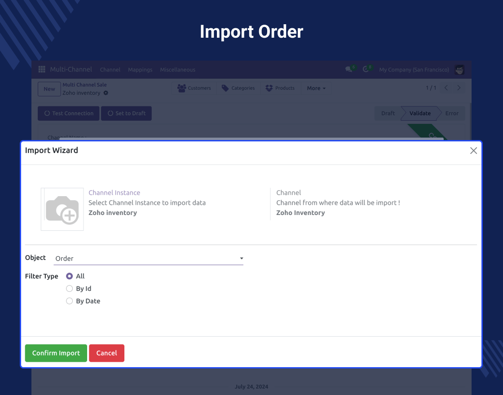This screenshot has height=395, width=503.
Task: Open company switcher My Company (San Francisco)
Action: point(414,70)
